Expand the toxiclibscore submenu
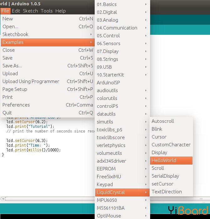Viewport: 210px width, 219px height. click(122, 138)
